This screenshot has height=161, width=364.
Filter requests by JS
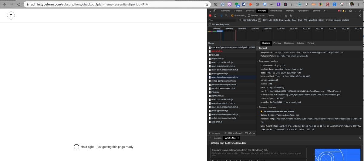tap(270, 20)
